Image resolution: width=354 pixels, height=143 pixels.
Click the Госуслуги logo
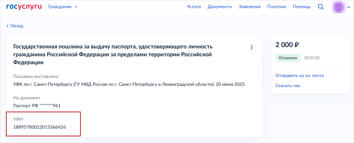(24, 7)
